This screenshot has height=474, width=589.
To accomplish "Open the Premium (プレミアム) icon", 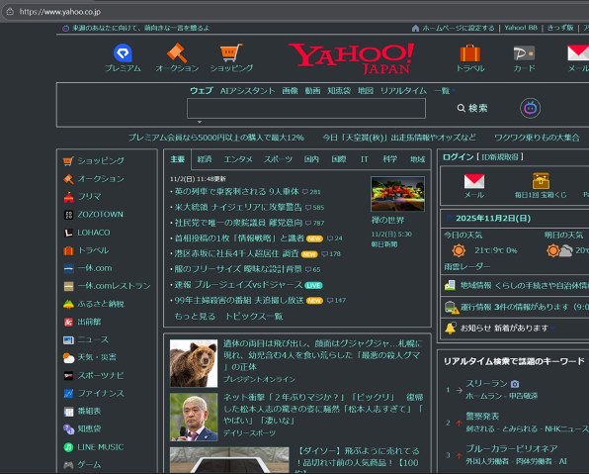I will click(x=123, y=53).
